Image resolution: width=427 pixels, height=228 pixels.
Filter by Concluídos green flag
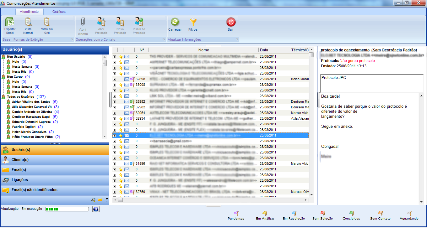(352, 214)
